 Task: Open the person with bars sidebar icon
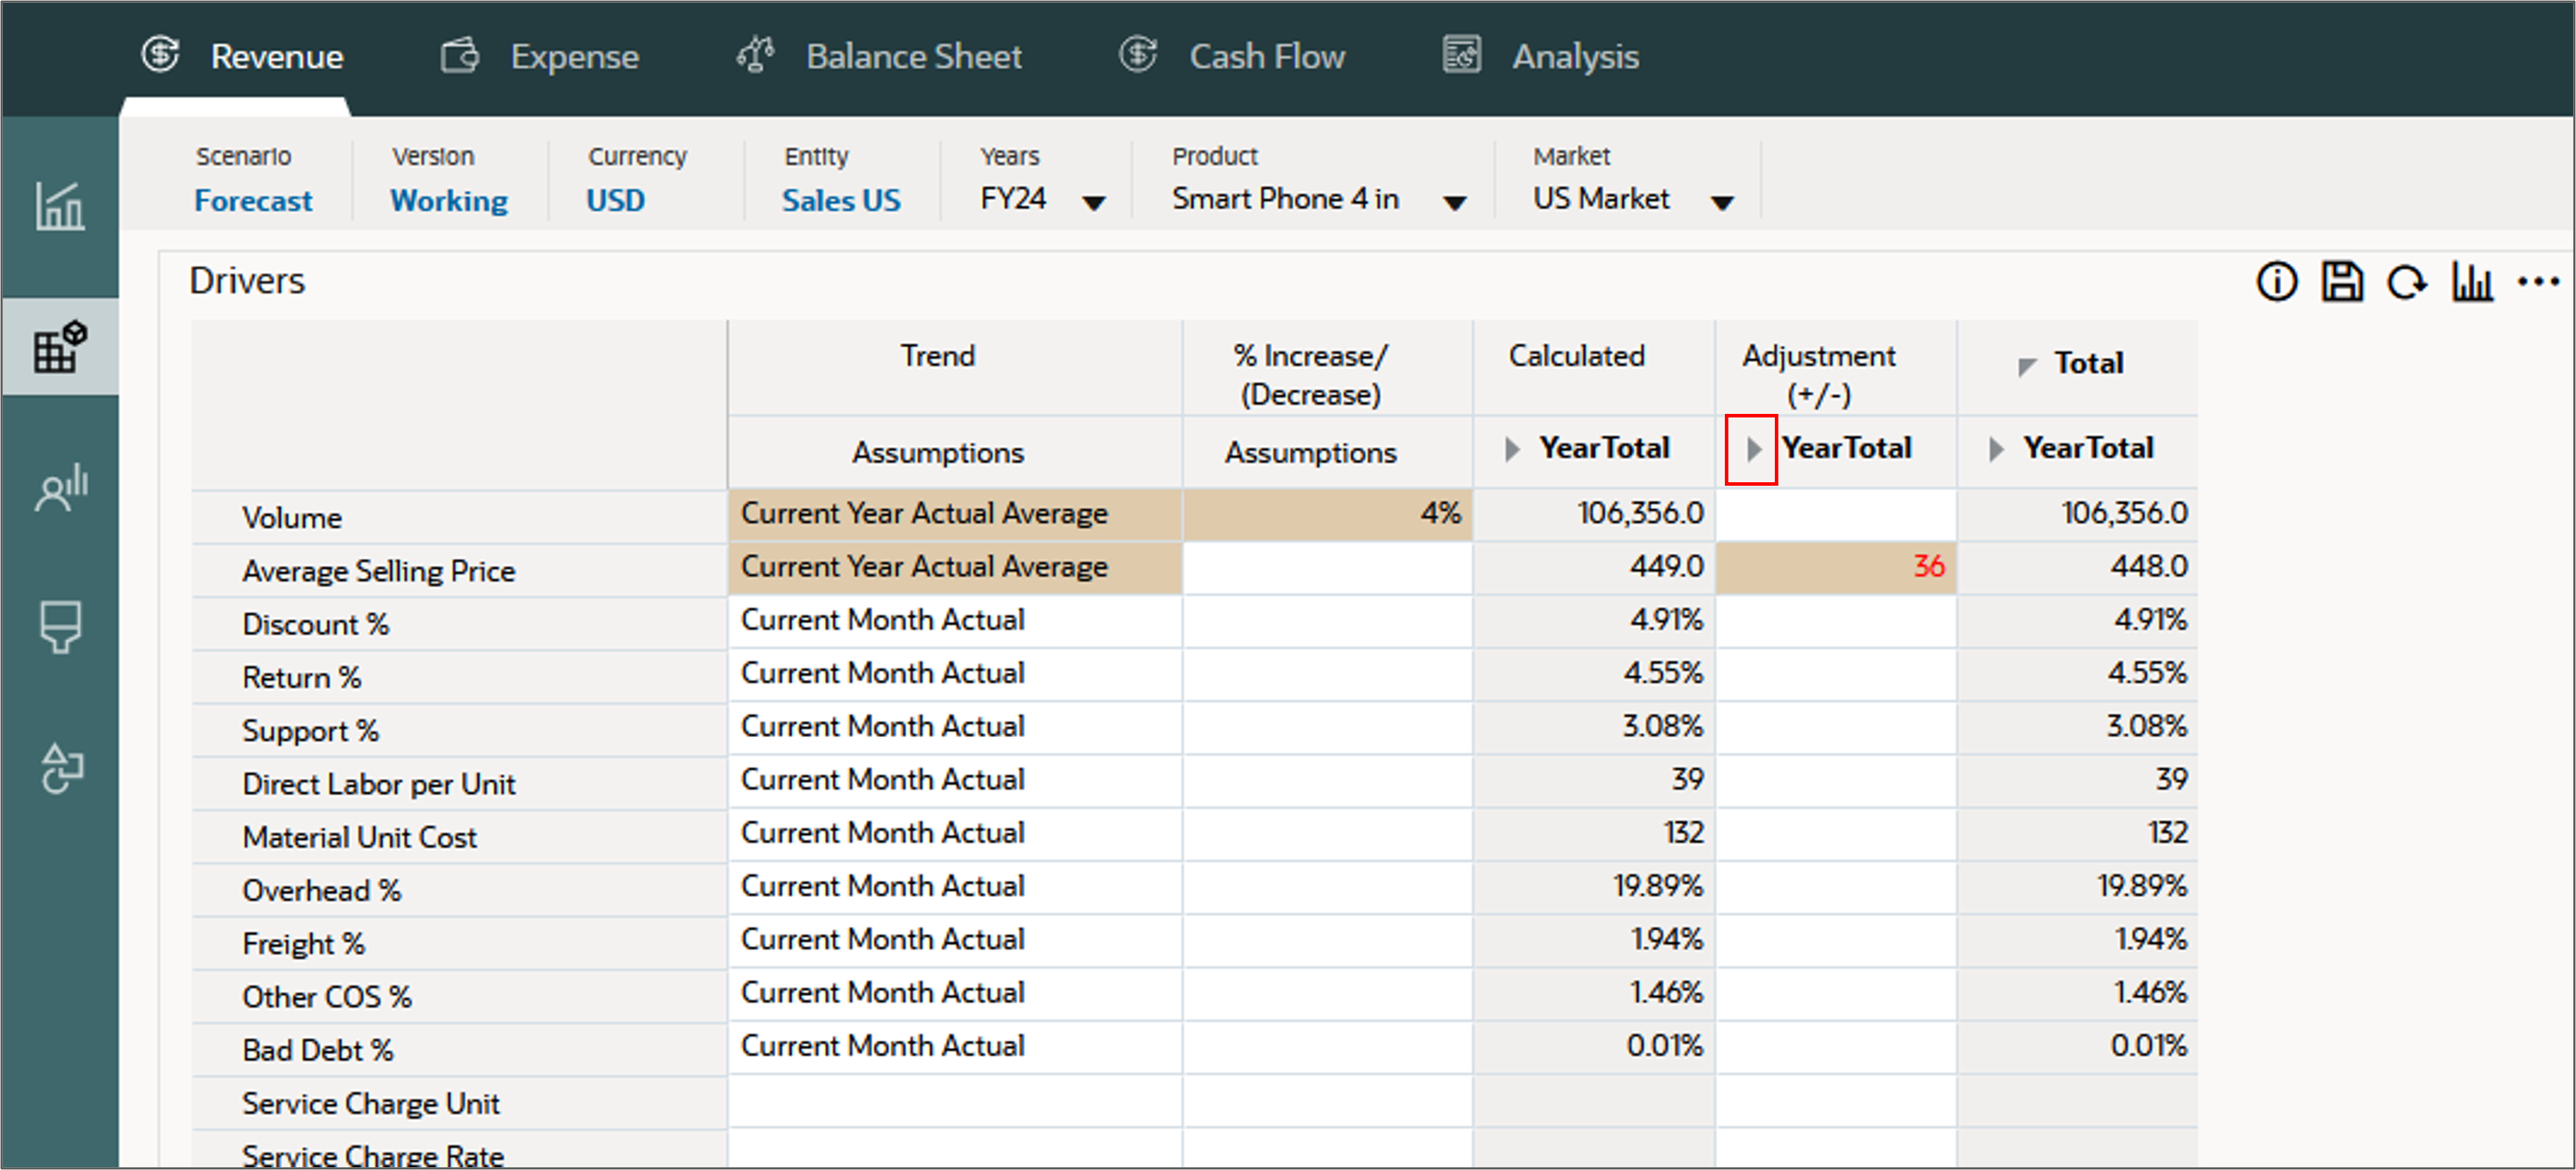coord(60,488)
